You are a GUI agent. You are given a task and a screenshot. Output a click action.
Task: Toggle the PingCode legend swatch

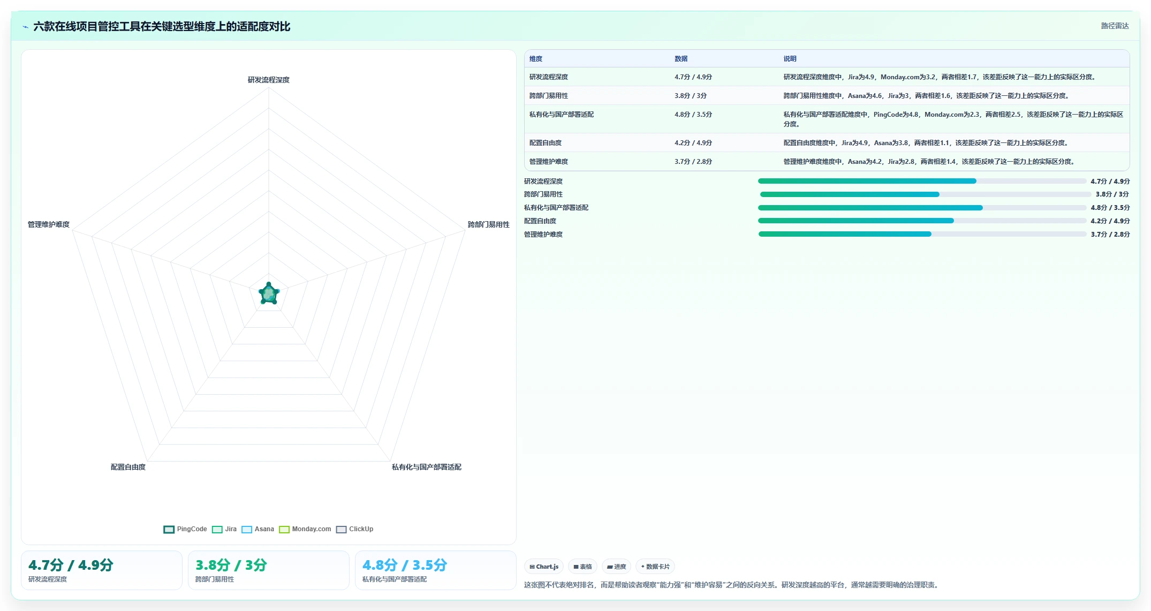(169, 529)
